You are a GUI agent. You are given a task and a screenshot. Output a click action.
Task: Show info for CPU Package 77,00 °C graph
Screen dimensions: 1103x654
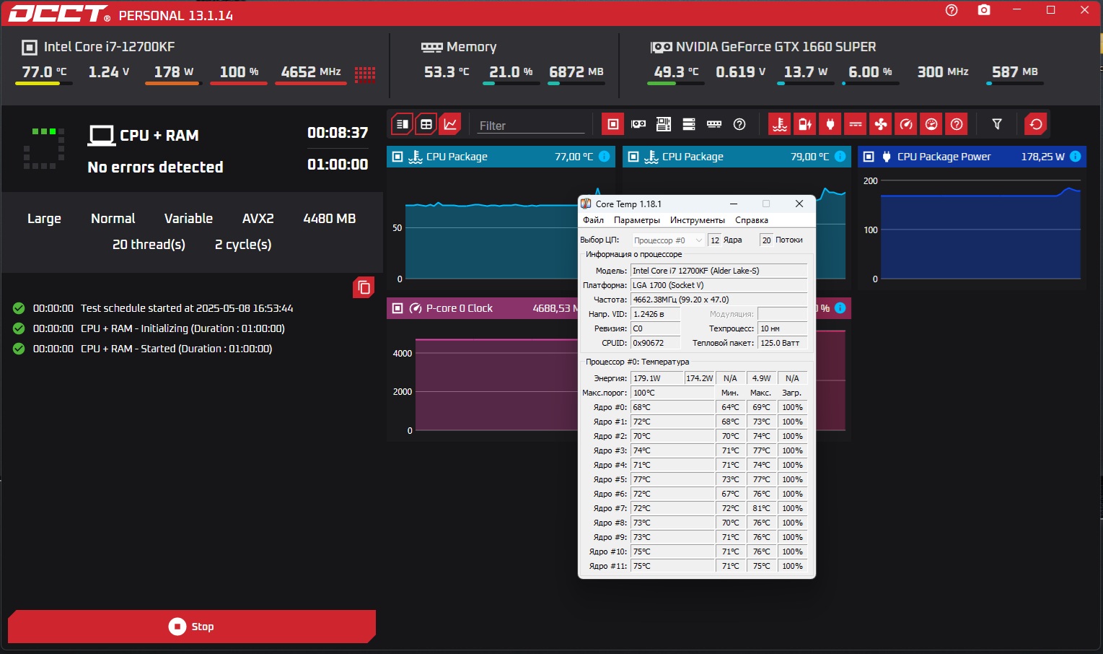coord(605,157)
